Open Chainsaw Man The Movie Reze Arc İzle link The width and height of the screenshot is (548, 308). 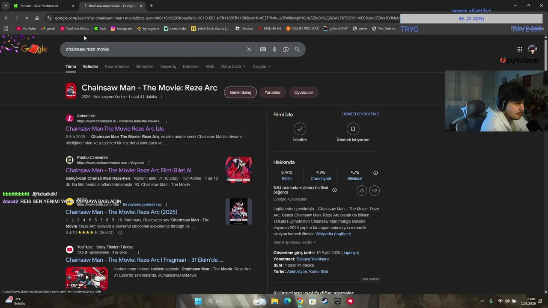pos(115,128)
